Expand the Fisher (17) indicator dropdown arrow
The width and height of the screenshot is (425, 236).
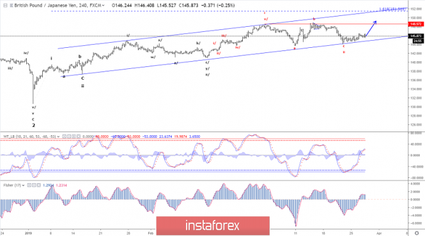click(23, 186)
